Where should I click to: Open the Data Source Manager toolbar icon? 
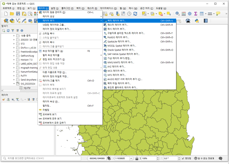click(x=6, y=21)
